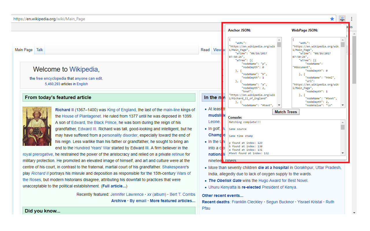370x231 pixels.
Task: Open the By email link
Action: 138,201
